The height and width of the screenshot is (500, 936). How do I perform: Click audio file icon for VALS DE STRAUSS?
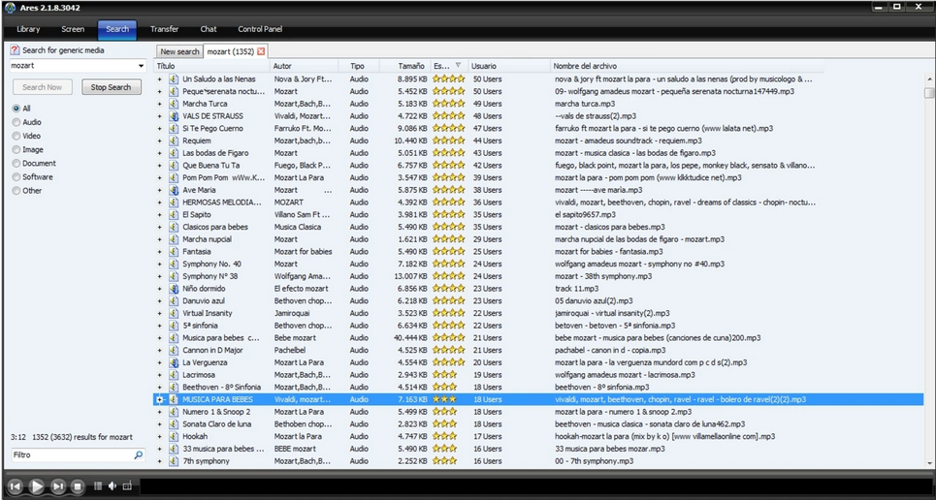tap(174, 115)
